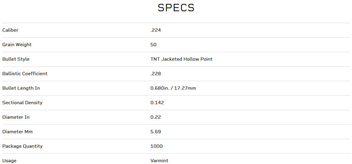Click the Grain Weight label

(17, 45)
